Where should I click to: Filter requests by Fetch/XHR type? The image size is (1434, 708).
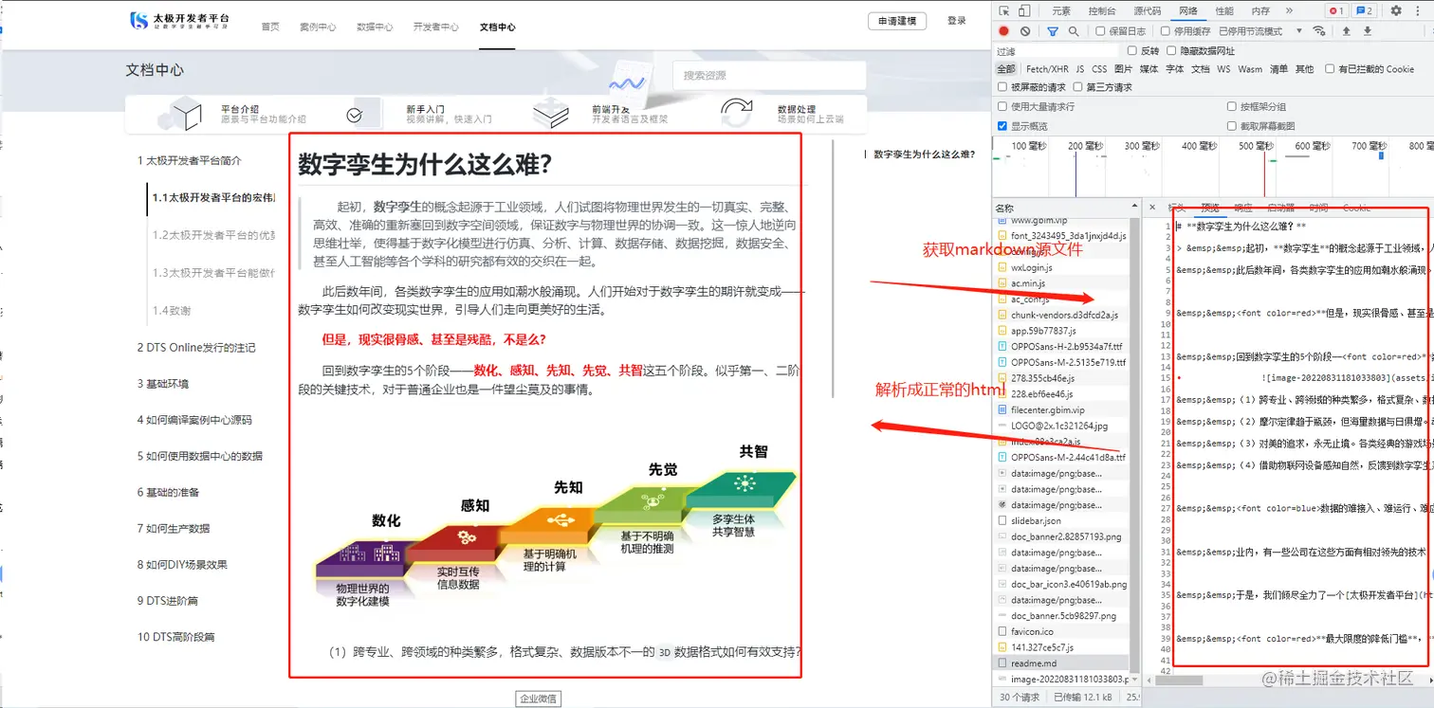[x=1047, y=69]
